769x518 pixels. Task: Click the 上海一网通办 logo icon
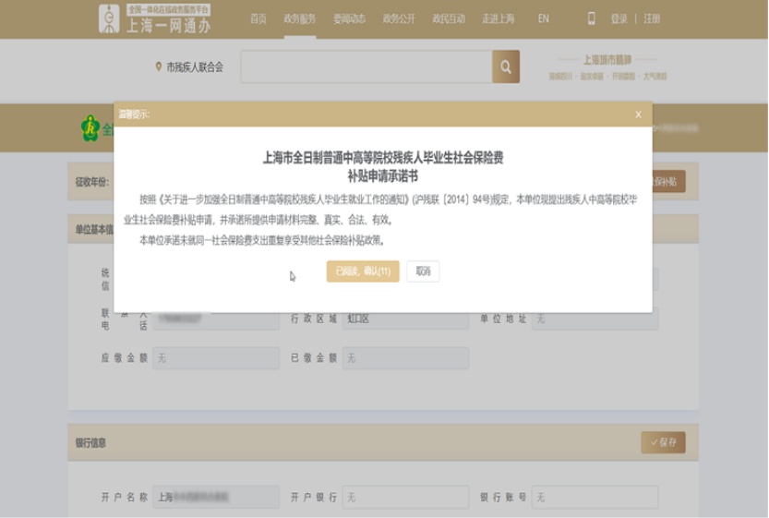tap(110, 19)
